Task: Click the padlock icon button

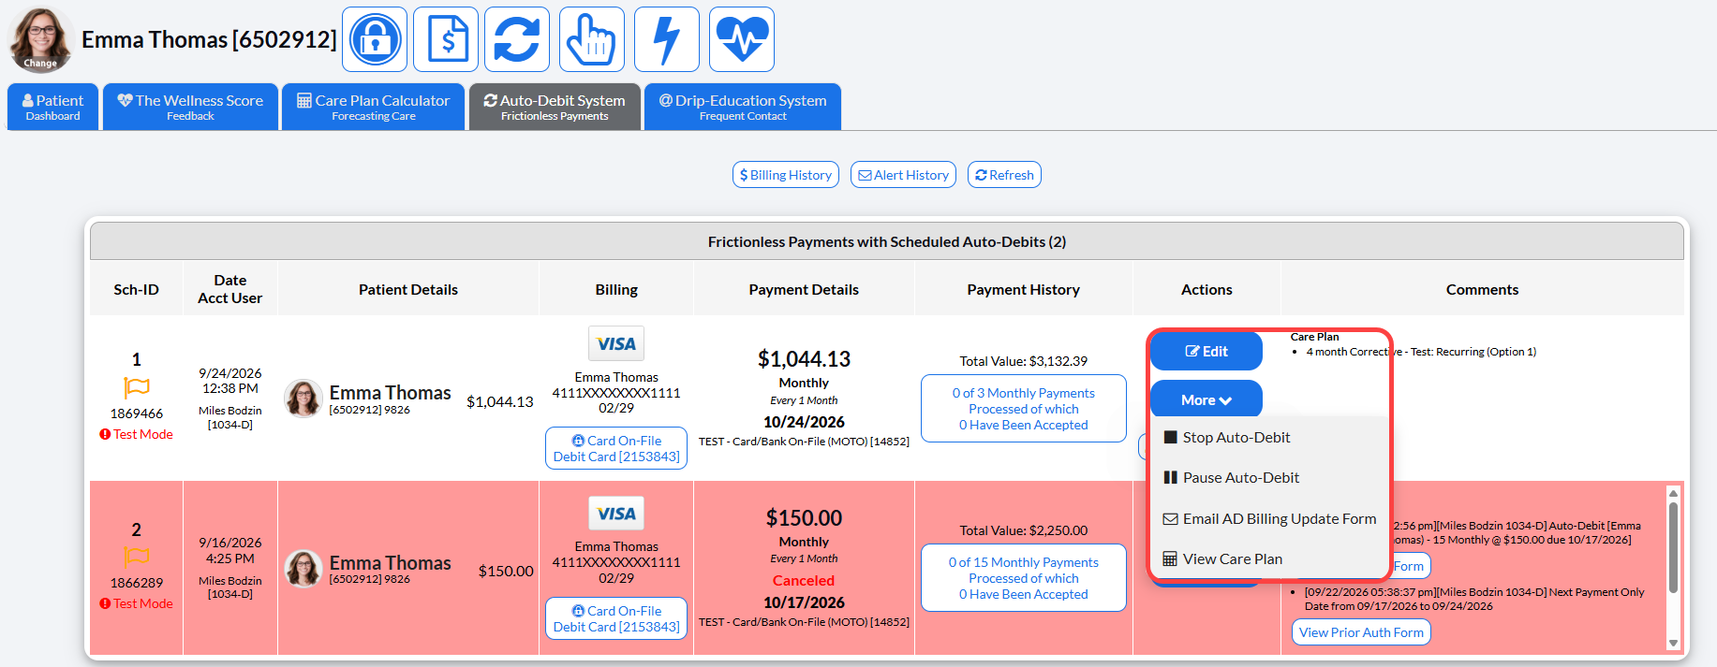Action: 375,39
